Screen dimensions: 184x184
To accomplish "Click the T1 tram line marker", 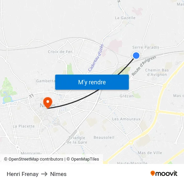I will point(31,96).
